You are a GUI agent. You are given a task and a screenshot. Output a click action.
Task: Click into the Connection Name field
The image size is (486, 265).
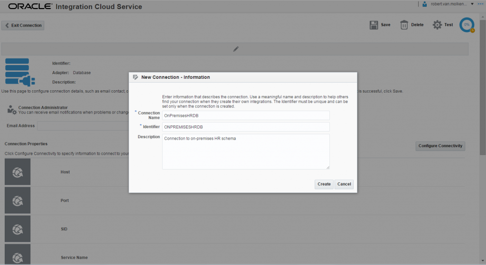click(245, 115)
